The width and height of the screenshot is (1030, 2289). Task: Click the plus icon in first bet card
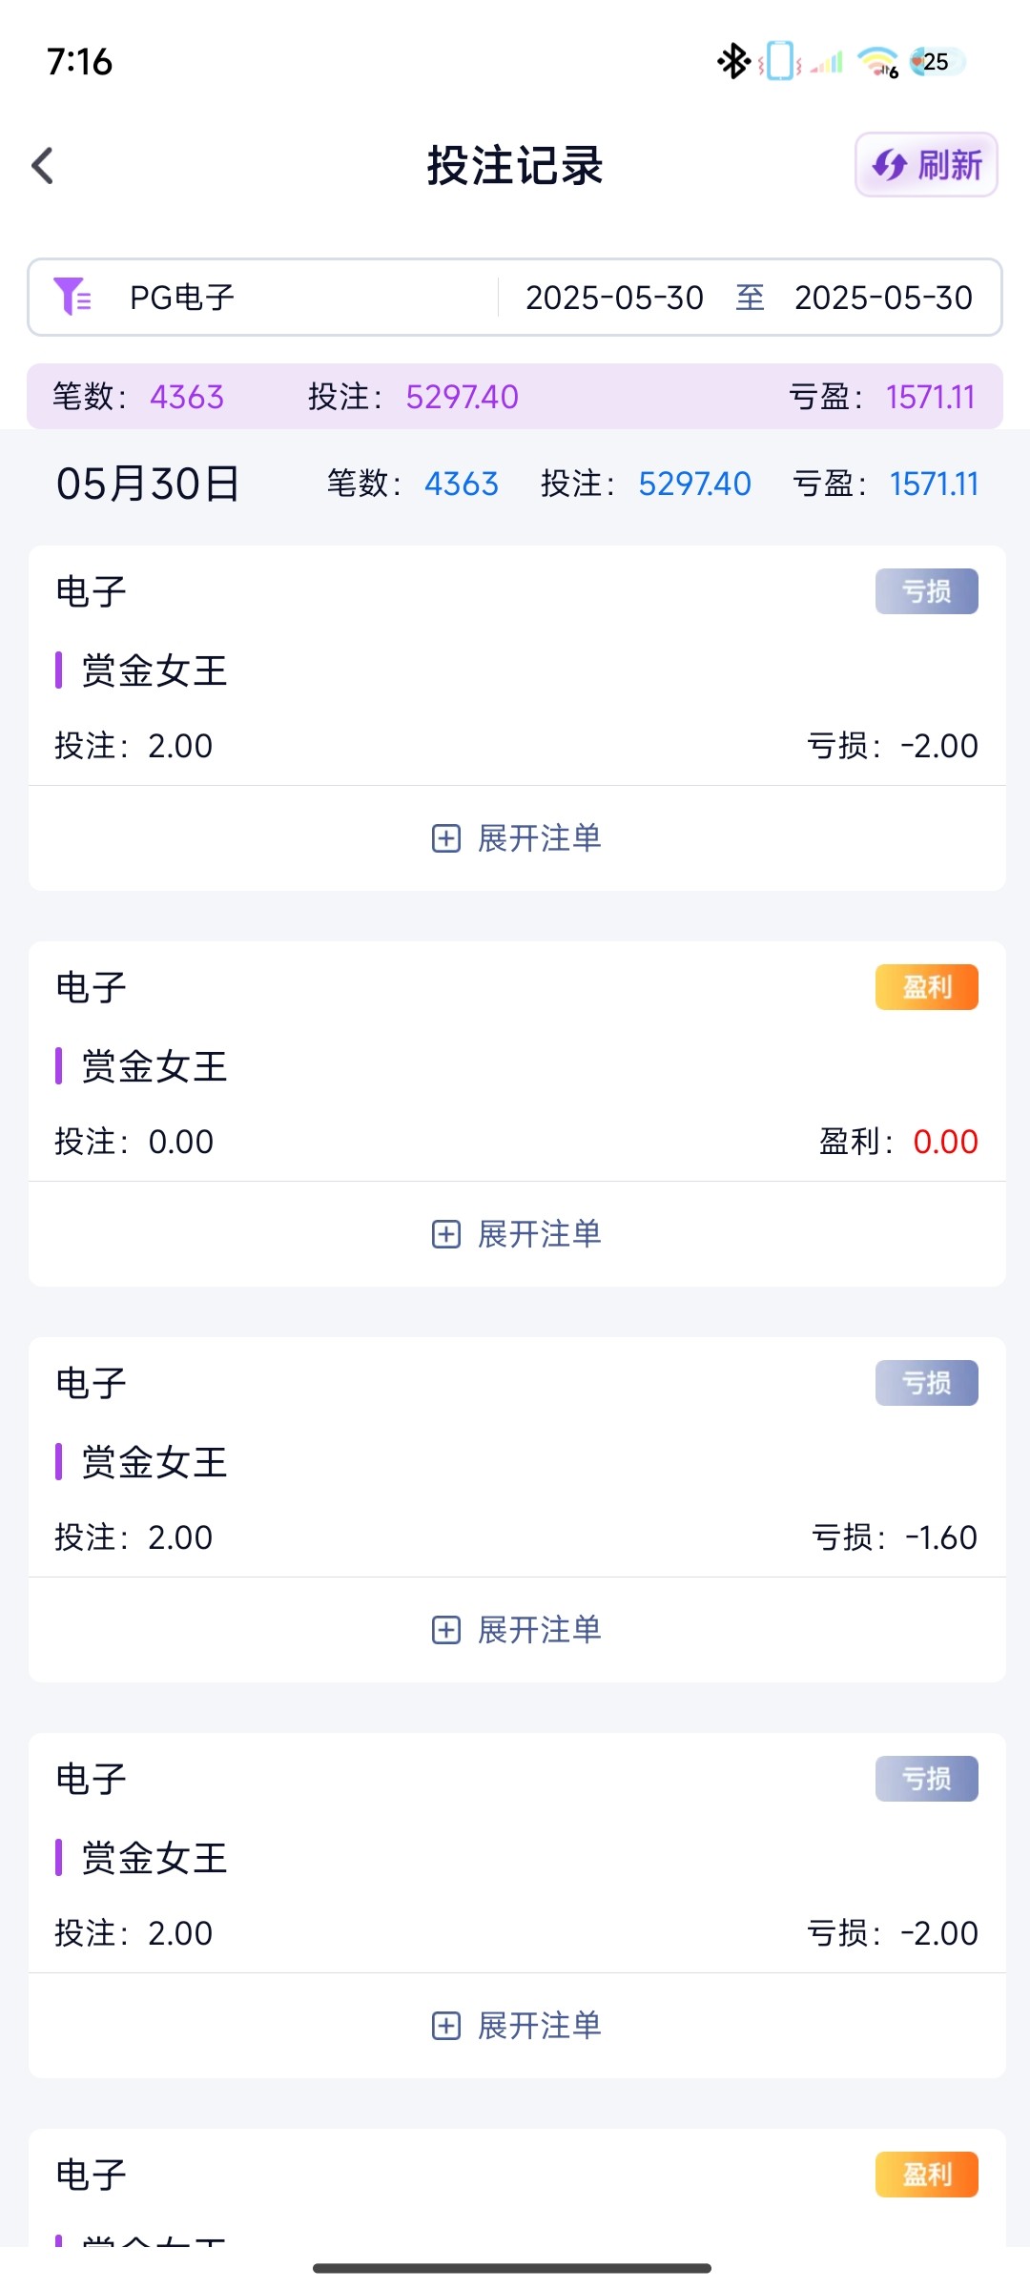pos(446,838)
